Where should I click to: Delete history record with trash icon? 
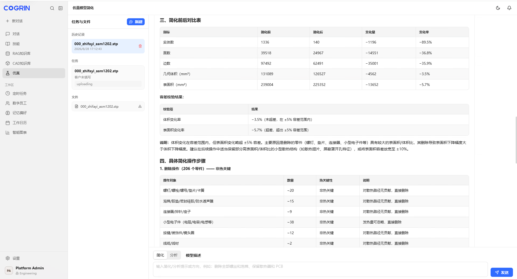140,46
